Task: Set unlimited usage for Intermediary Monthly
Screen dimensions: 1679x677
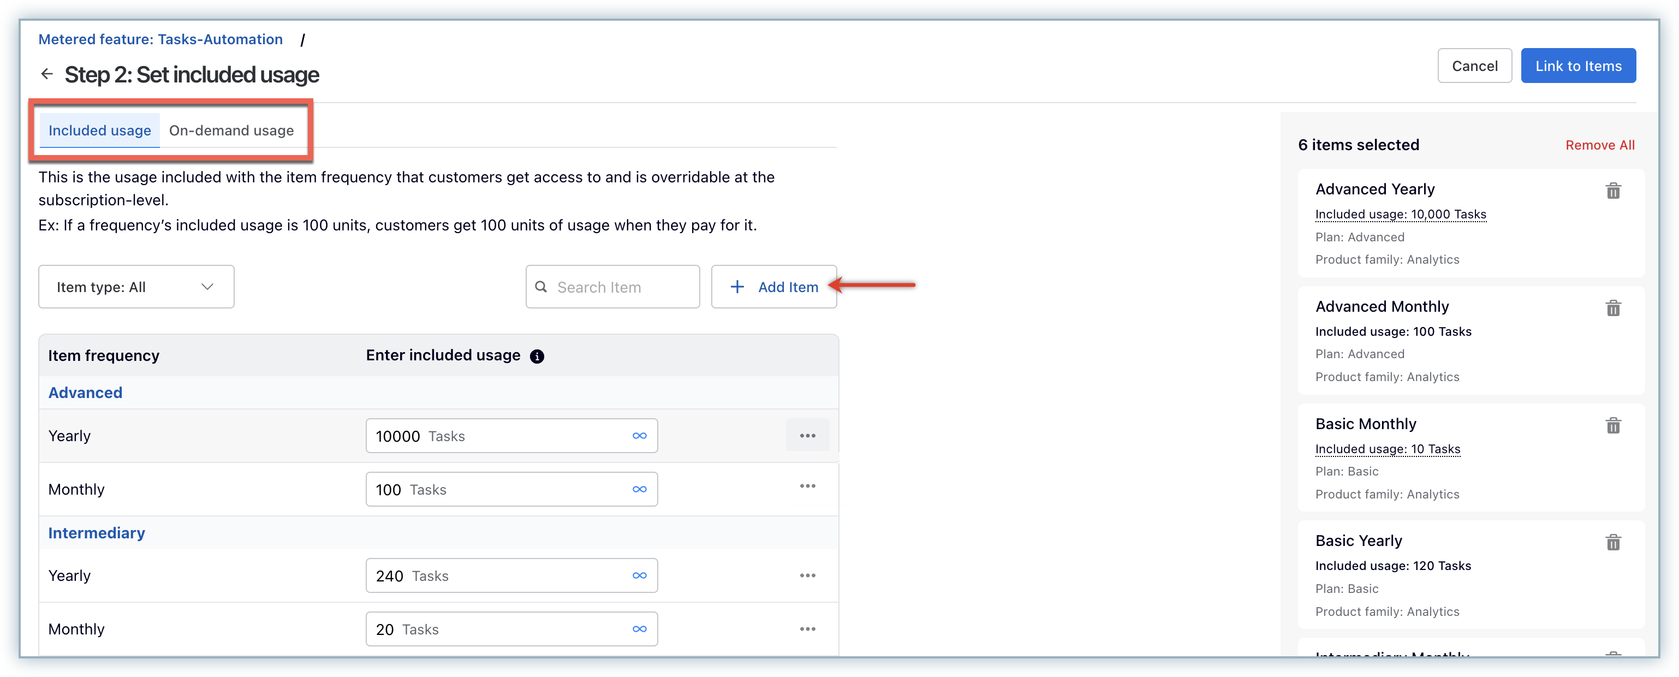Action: pos(639,629)
